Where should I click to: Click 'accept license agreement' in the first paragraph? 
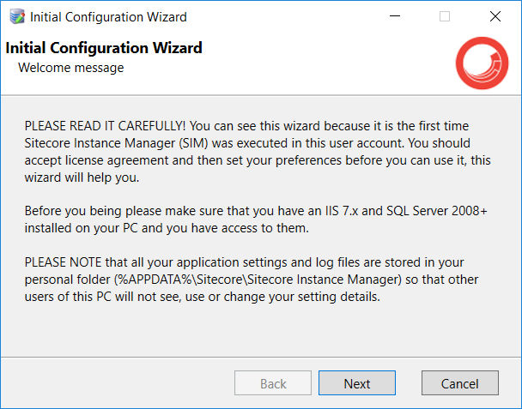point(96,160)
